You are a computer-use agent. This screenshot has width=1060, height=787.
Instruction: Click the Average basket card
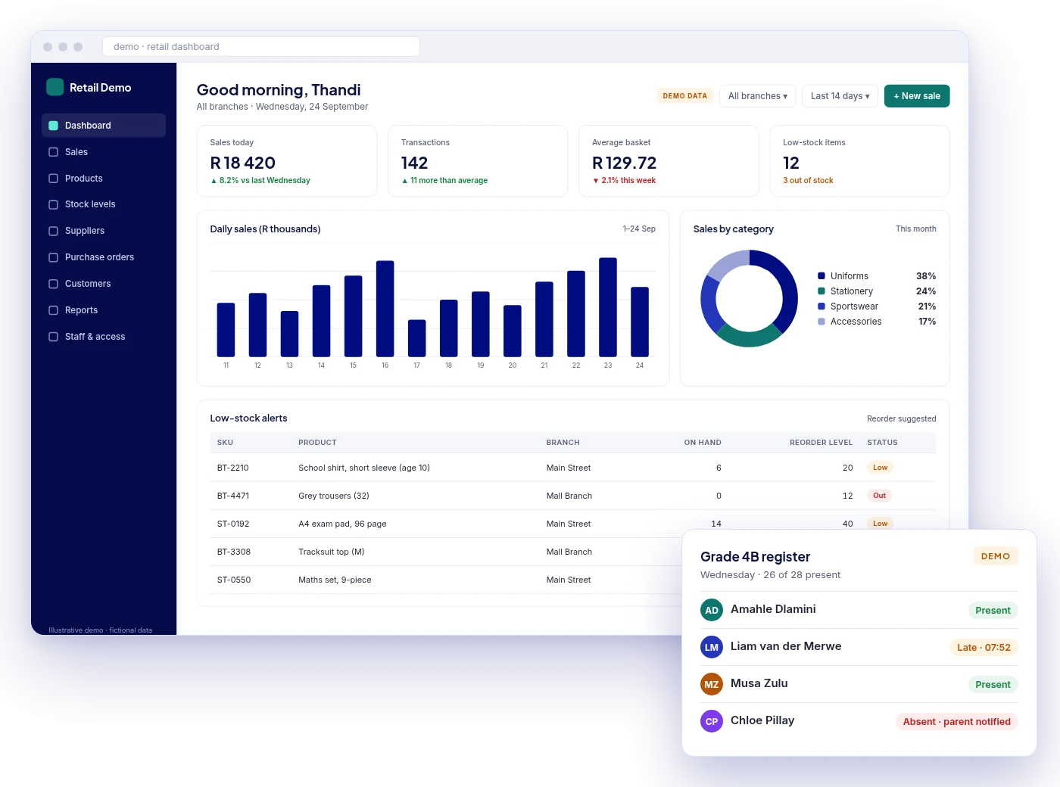(669, 161)
